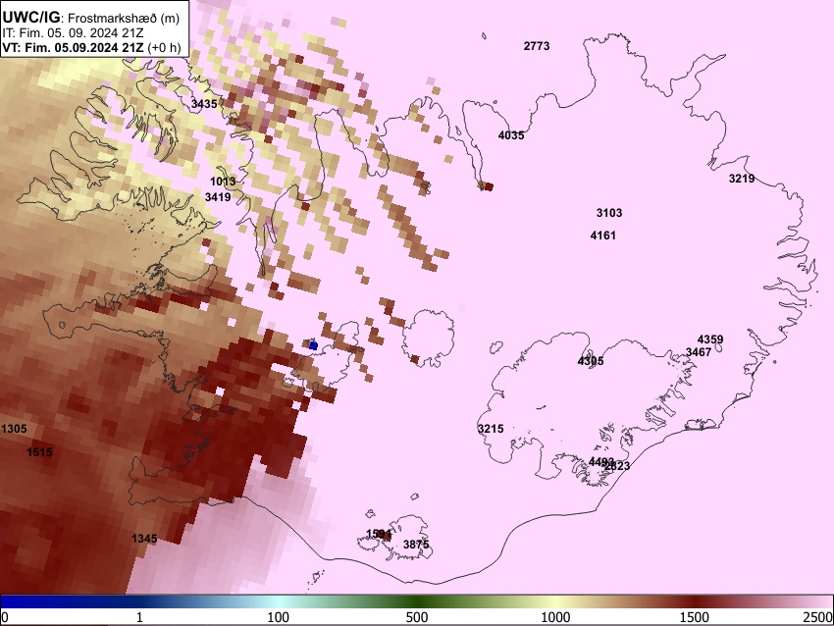Select the 1013 map value
This screenshot has width=834, height=626.
pyautogui.click(x=223, y=182)
